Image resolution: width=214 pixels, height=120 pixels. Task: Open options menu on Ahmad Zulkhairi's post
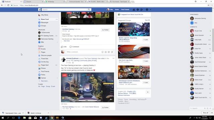tap(113, 58)
